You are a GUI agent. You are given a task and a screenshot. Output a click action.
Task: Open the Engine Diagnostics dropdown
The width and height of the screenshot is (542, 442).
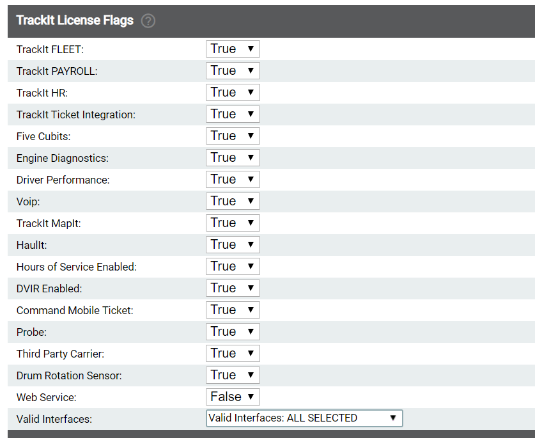tap(233, 158)
